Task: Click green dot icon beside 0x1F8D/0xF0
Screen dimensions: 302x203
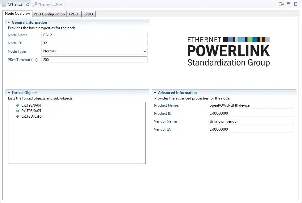Action: tap(18, 116)
